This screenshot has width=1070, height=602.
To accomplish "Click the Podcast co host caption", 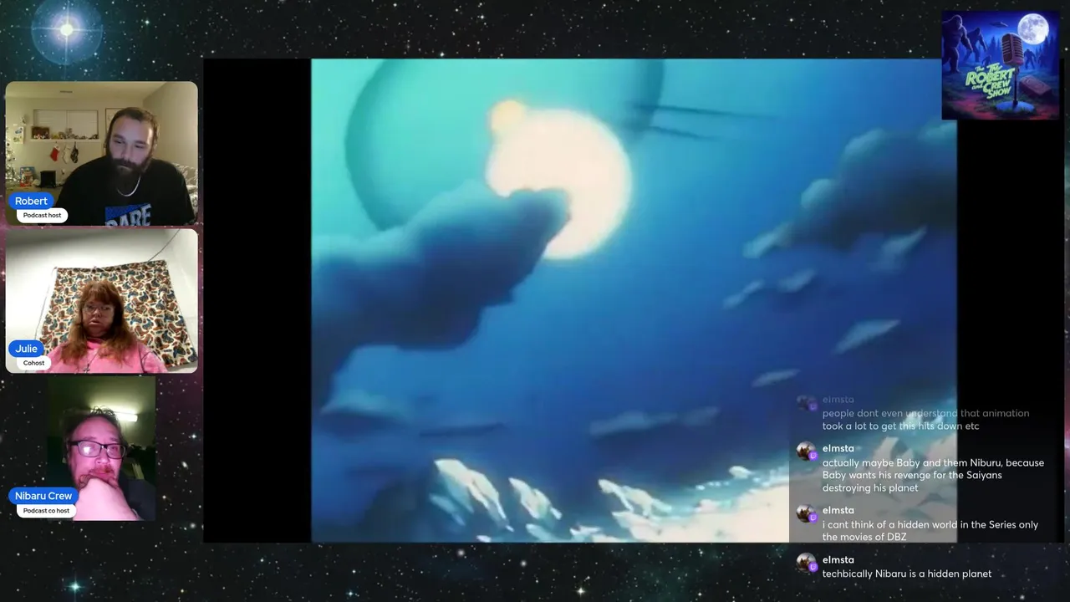I will pyautogui.click(x=47, y=510).
